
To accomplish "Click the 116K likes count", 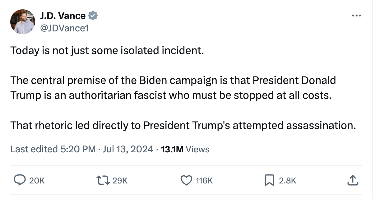I will pyautogui.click(x=204, y=180).
